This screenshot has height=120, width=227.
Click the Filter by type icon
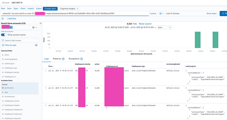[3, 45]
